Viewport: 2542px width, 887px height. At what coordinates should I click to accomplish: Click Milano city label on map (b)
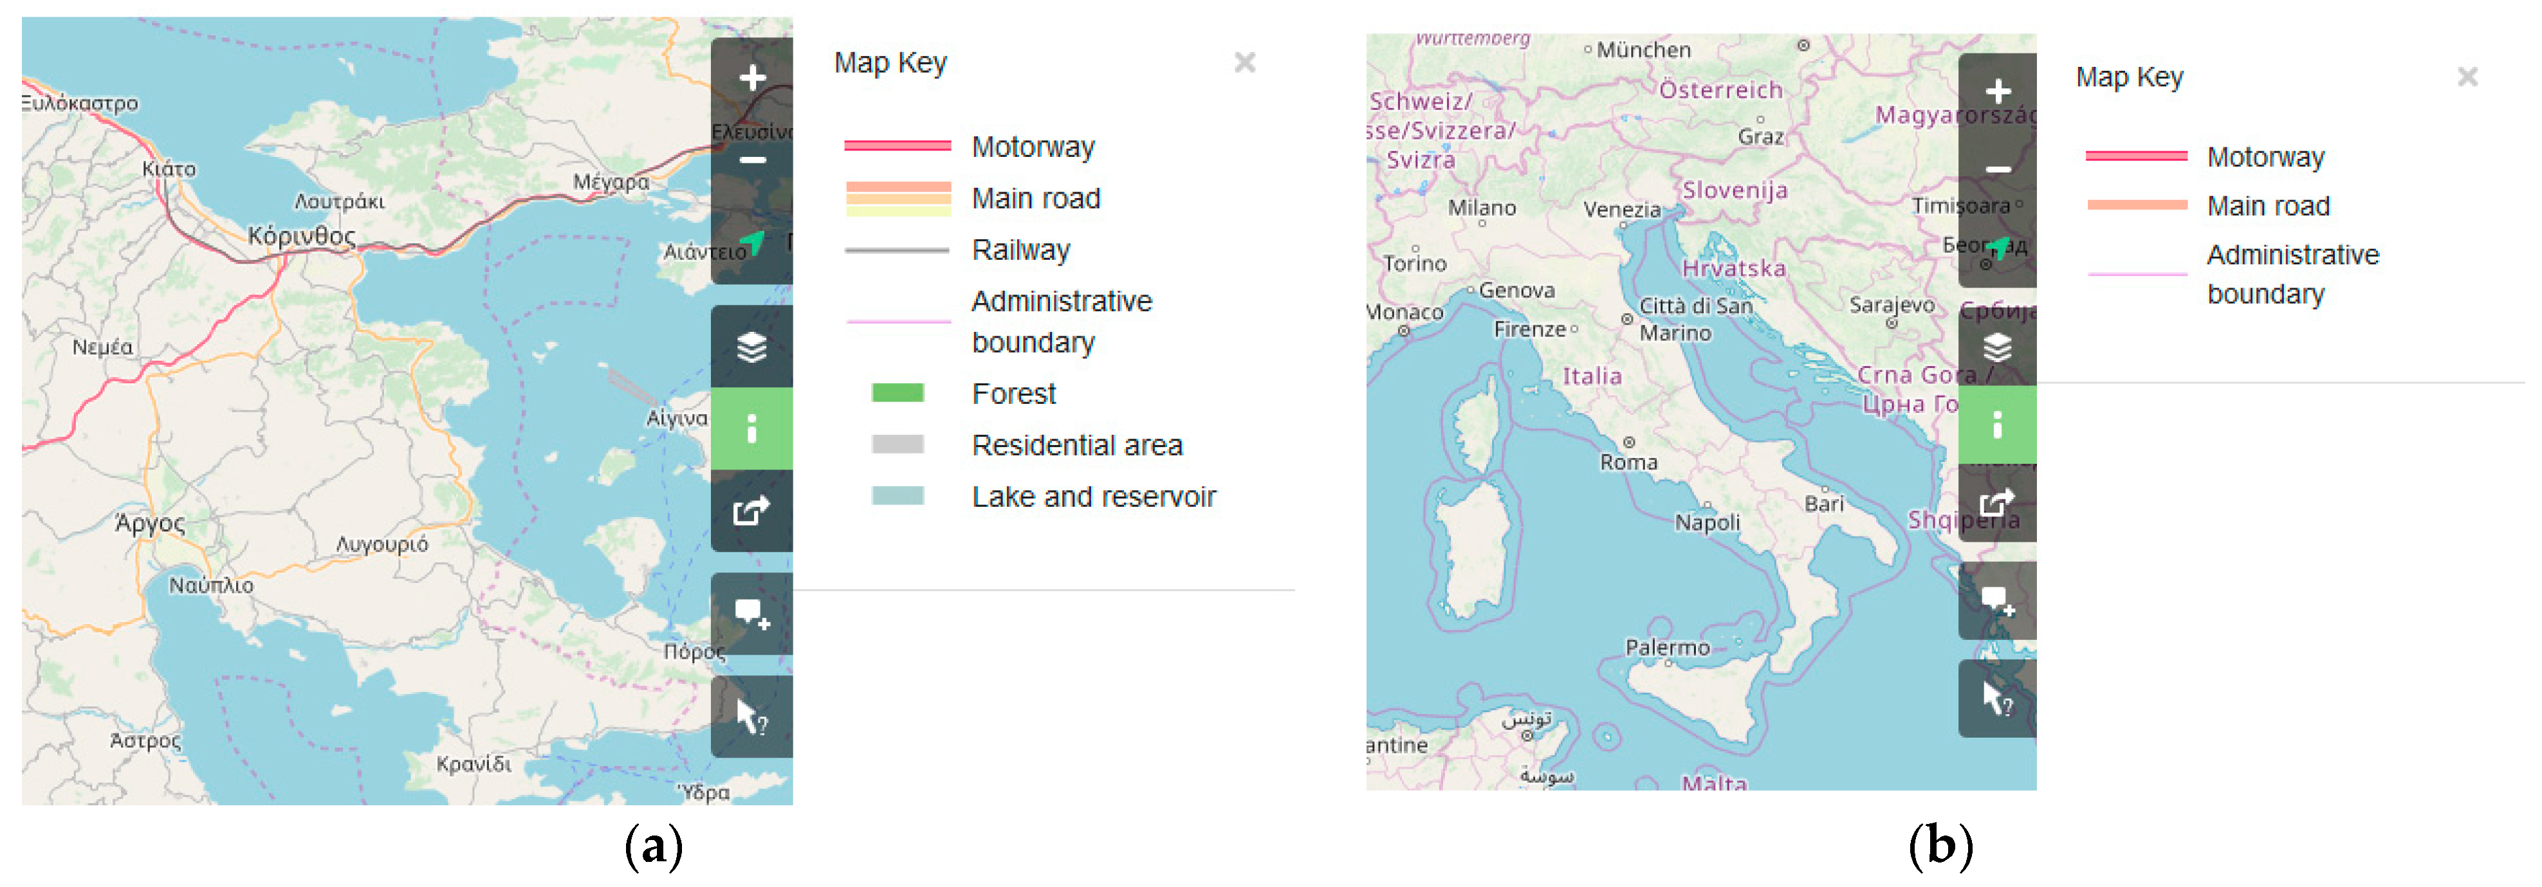(1481, 208)
